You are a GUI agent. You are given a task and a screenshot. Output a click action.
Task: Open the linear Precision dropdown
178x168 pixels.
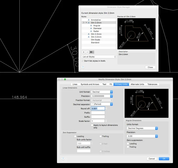pyautogui.click(x=102, y=96)
